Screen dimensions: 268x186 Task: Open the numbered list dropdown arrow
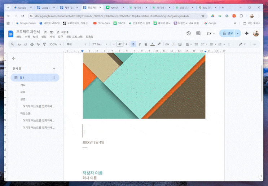224,44
